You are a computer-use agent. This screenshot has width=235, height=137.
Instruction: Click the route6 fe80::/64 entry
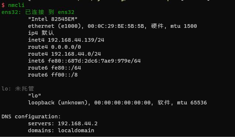point(55,68)
